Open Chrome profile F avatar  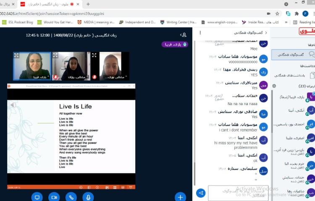point(305,14)
